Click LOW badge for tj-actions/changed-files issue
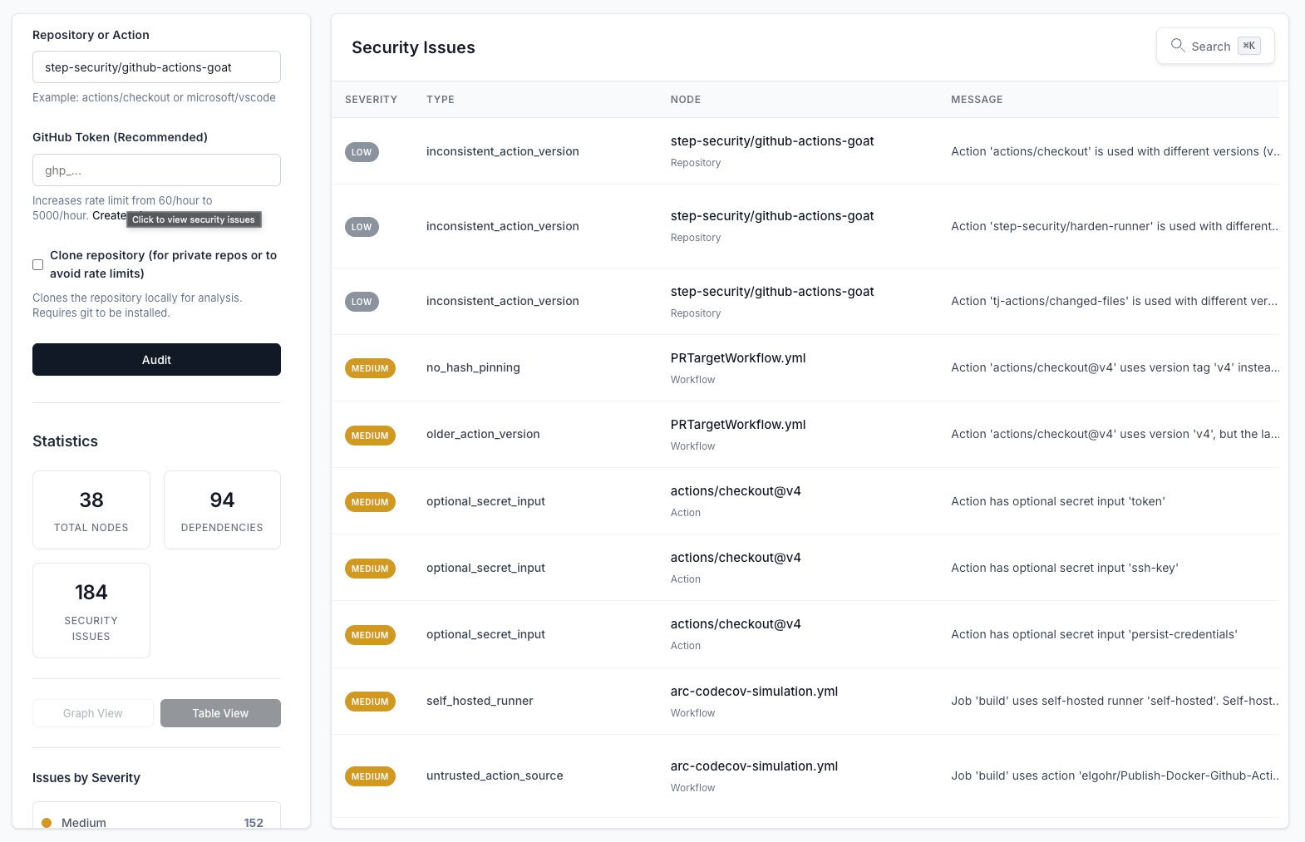Screen dimensions: 1305x842 pyautogui.click(x=362, y=302)
